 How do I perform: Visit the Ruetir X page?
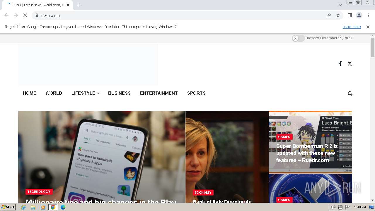pyautogui.click(x=350, y=64)
